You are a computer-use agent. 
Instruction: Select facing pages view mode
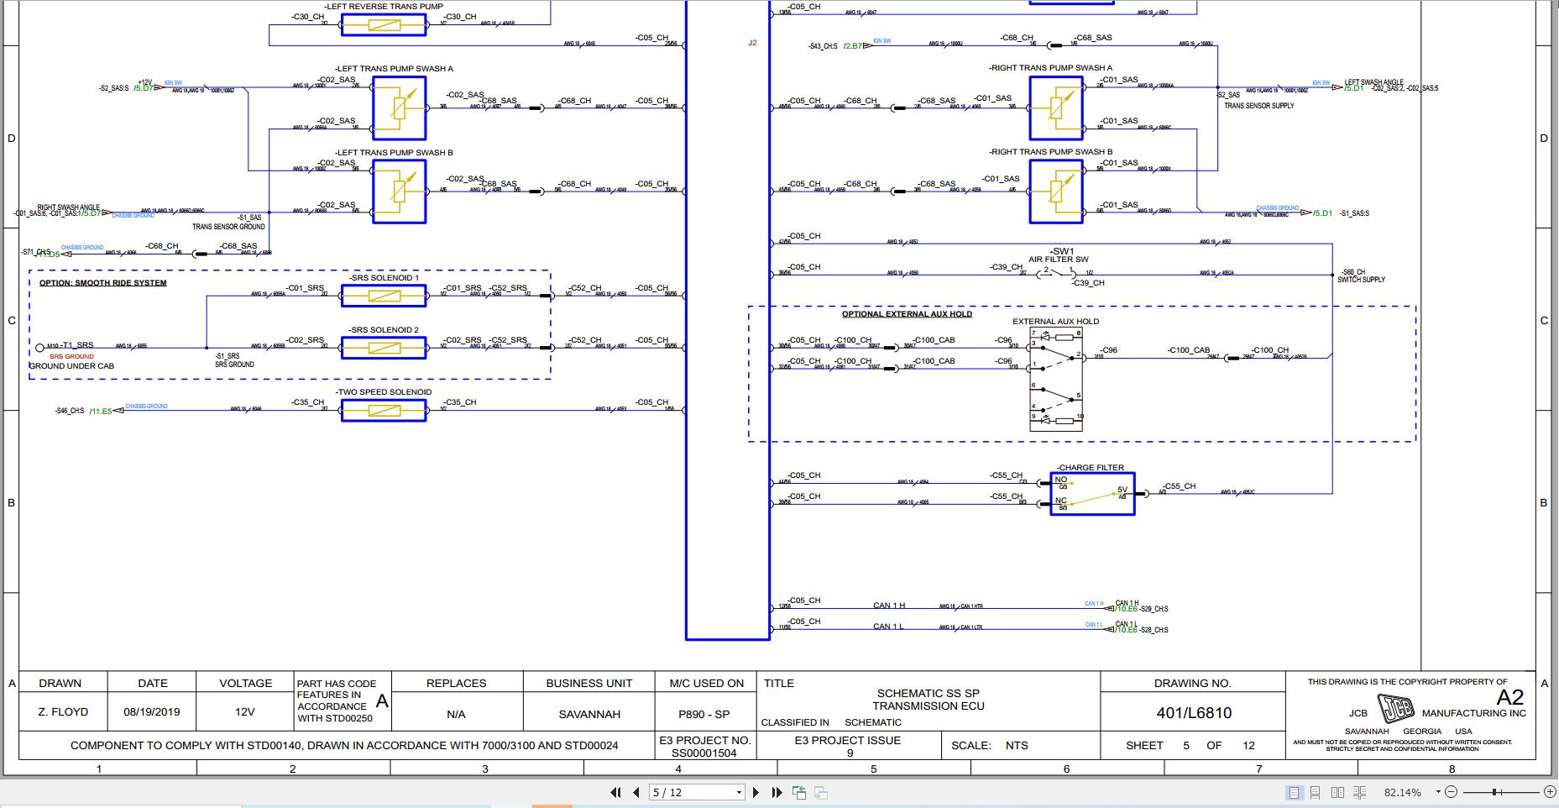[1337, 792]
